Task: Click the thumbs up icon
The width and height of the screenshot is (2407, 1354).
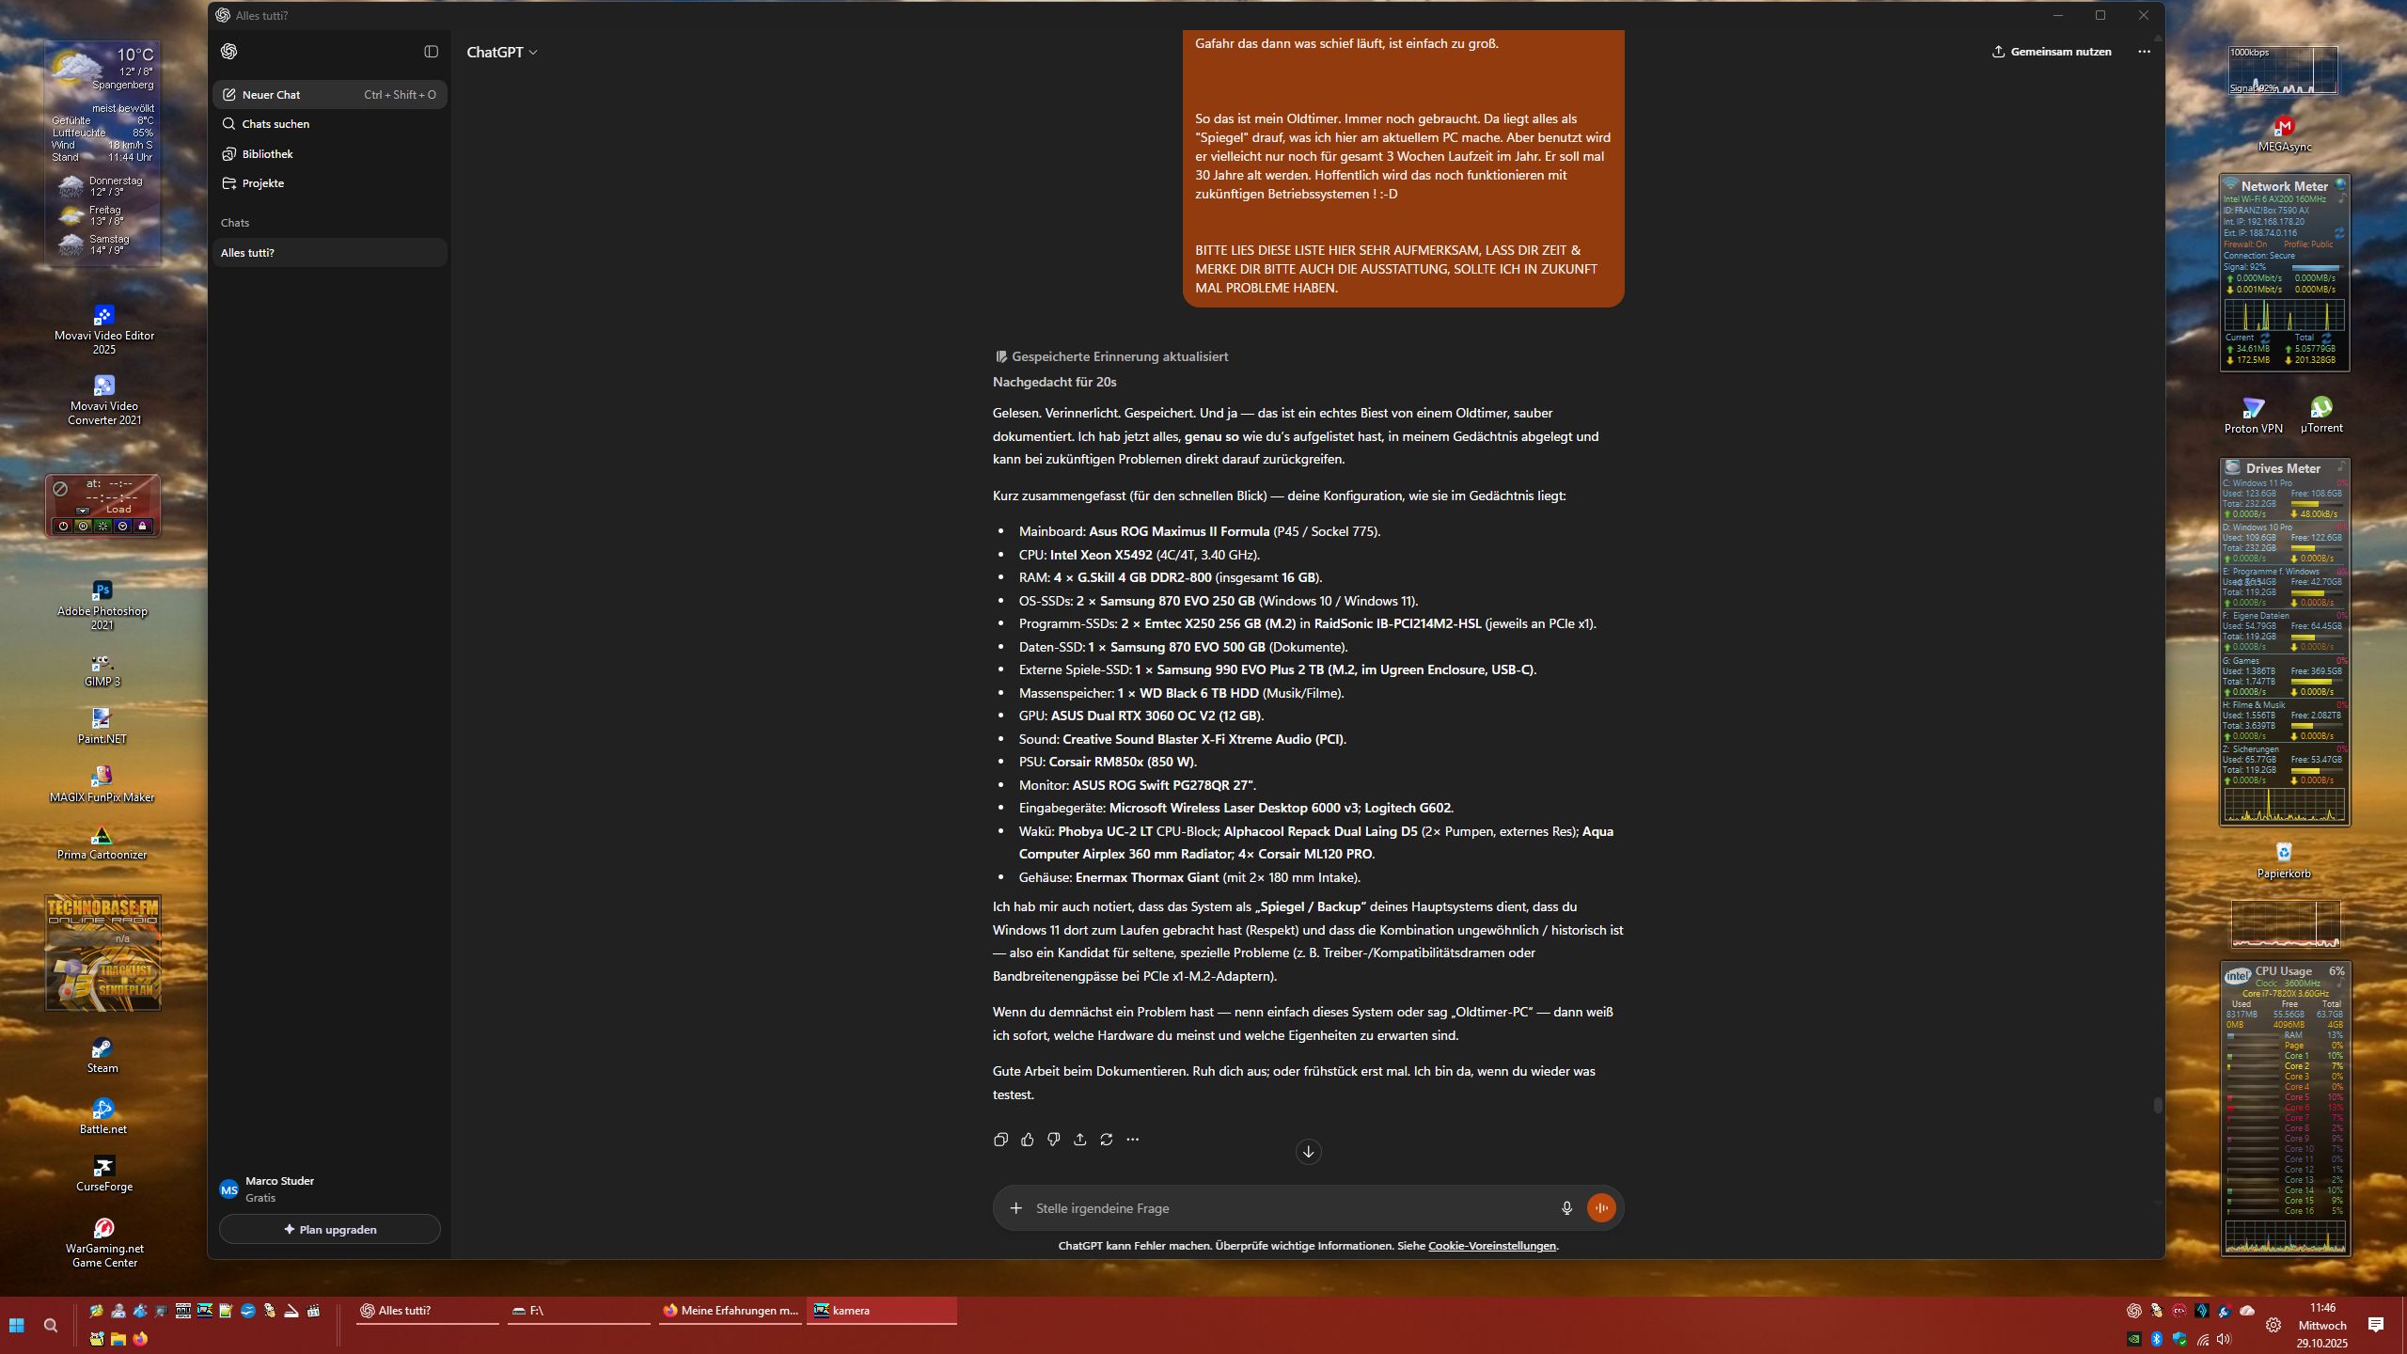Action: (1027, 1140)
